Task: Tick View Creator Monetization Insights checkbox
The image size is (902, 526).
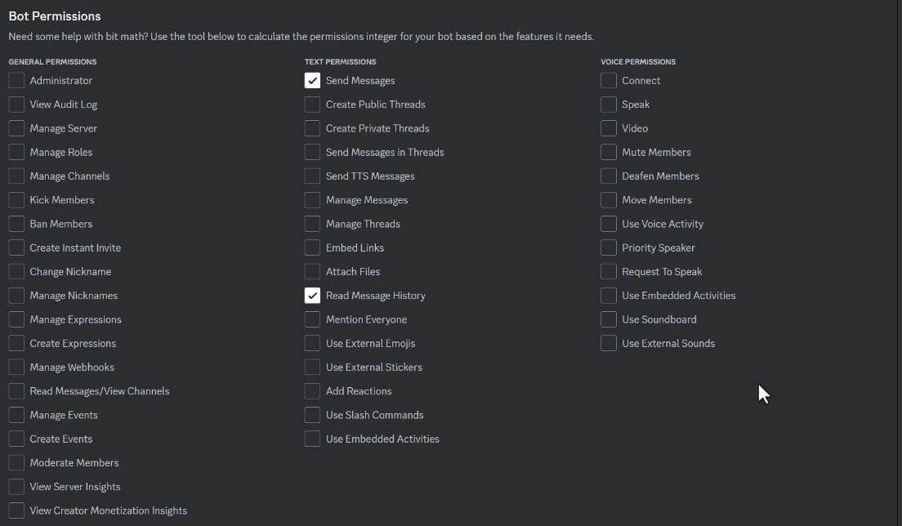Action: click(16, 510)
